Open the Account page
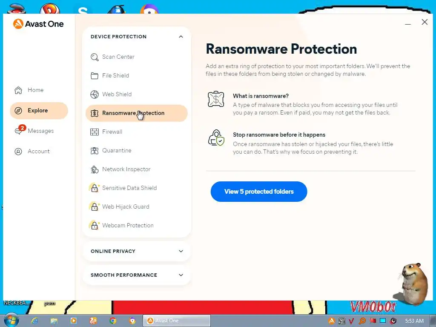 point(32,152)
